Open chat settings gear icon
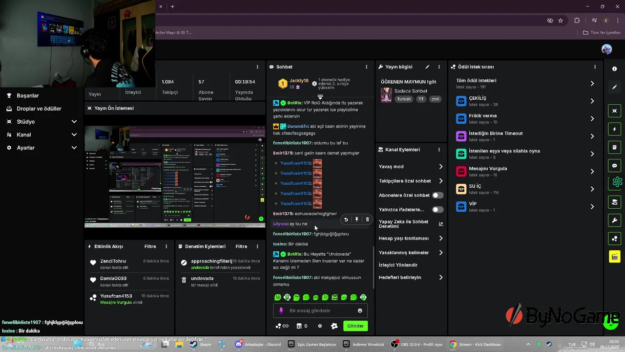The height and width of the screenshot is (352, 625). (320, 326)
